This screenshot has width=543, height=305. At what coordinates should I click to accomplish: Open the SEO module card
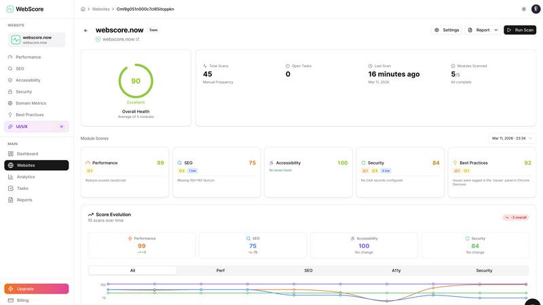click(217, 172)
